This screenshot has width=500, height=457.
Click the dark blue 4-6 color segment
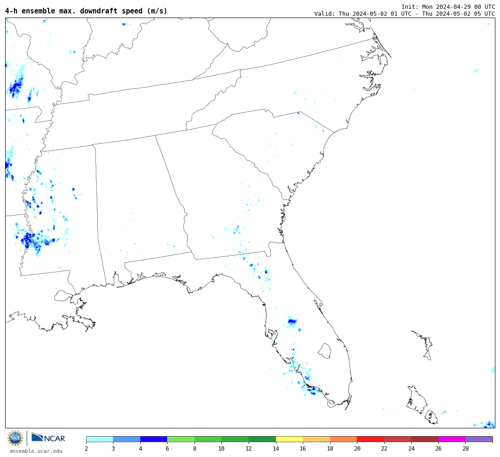[x=154, y=439]
